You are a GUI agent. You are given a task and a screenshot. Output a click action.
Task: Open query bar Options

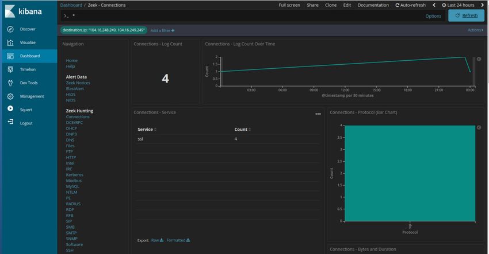pos(433,16)
